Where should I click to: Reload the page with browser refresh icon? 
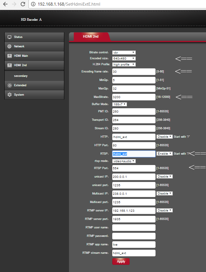pos(23,4)
